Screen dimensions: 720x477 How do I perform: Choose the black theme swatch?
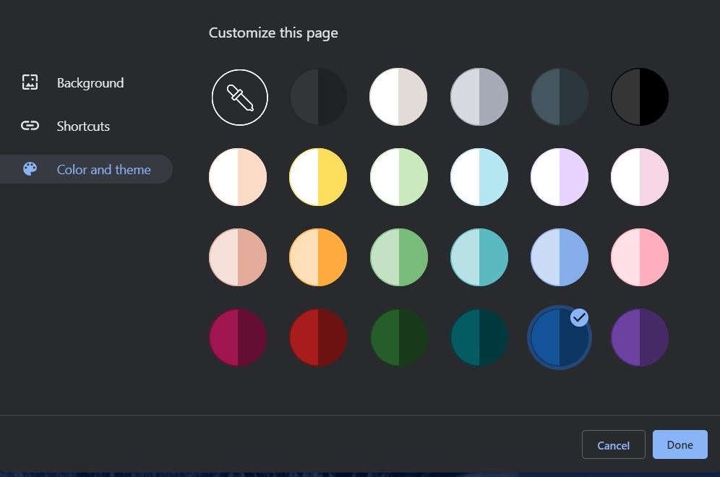click(x=640, y=97)
